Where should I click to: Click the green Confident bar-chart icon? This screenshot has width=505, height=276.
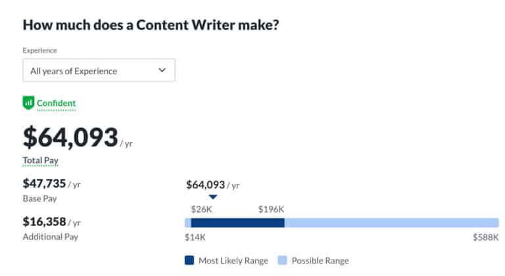point(28,103)
